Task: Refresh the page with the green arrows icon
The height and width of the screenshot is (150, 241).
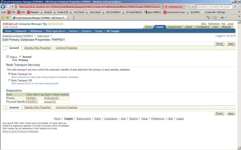Action: pyautogui.click(x=188, y=7)
